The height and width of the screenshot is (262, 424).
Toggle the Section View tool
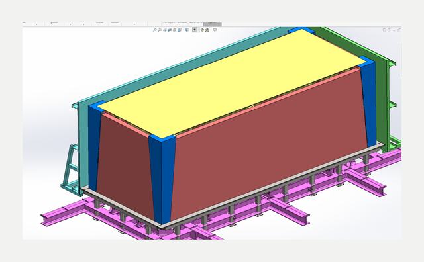[170, 30]
